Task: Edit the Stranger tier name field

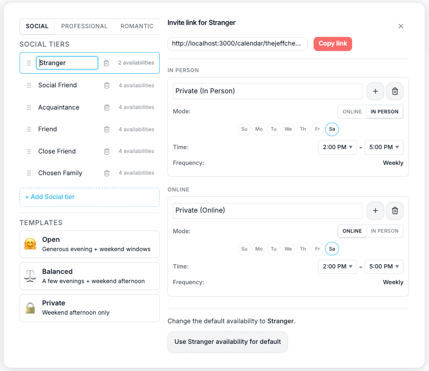Action: click(67, 63)
